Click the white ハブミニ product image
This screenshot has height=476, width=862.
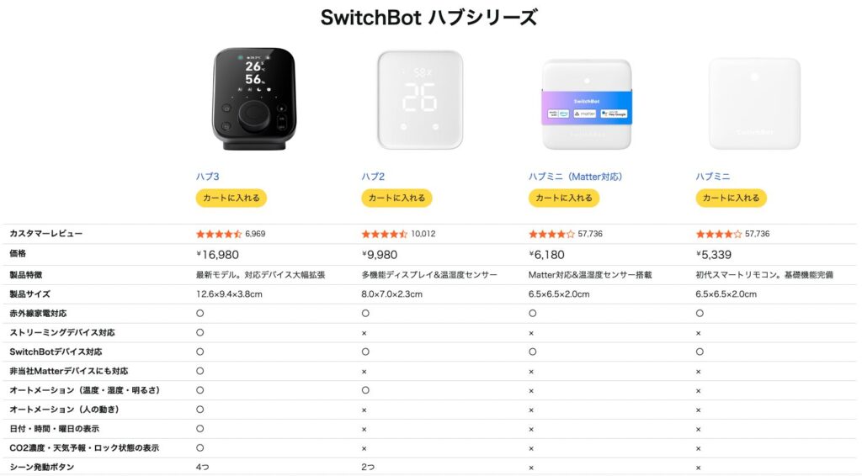point(754,103)
